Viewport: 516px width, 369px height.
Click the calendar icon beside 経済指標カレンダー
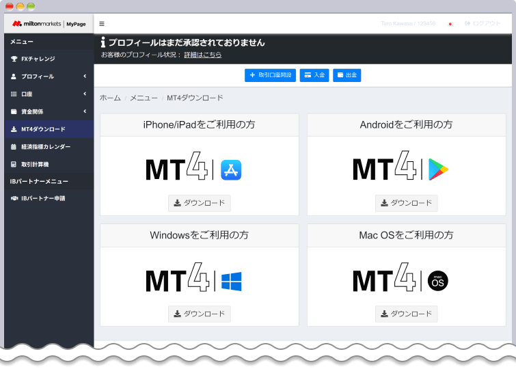tap(14, 147)
